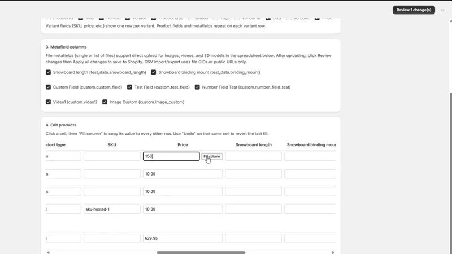This screenshot has height=254, width=452.
Task: Click Fill column next to price 150
Action: pos(211,156)
